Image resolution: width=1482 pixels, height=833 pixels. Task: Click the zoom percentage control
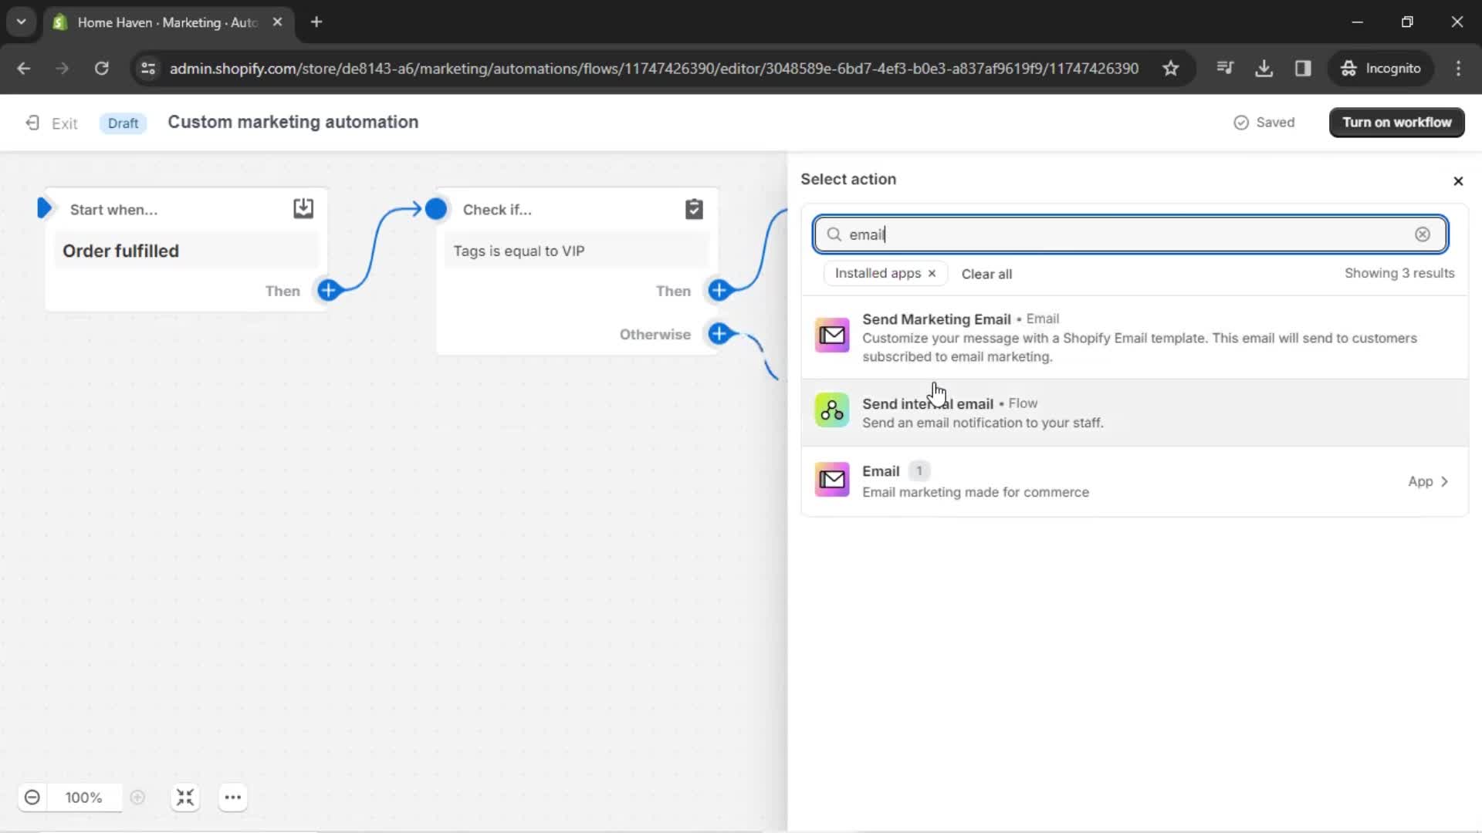point(83,798)
